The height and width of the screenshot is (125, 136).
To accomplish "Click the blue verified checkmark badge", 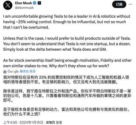I will coord(34,3).
